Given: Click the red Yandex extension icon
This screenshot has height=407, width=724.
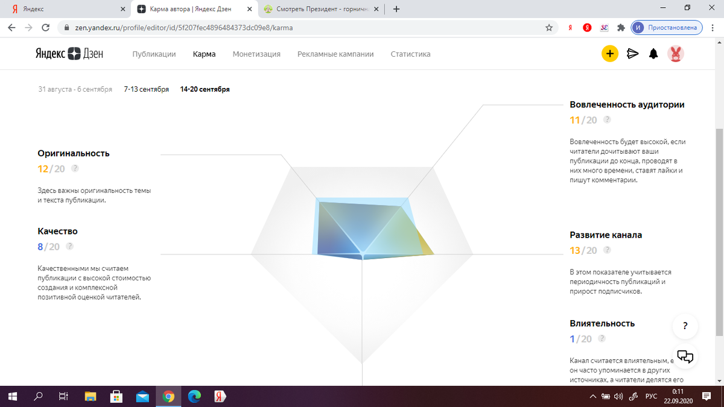Looking at the screenshot, I should click(x=587, y=27).
